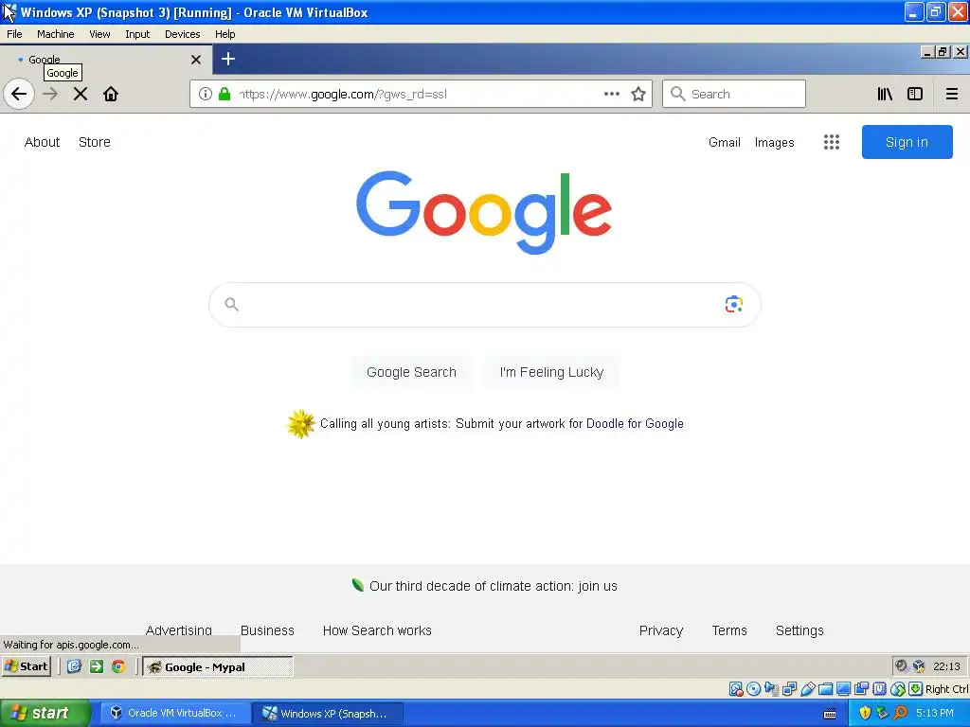Open the Terms footer link
This screenshot has width=970, height=727.
click(x=729, y=630)
